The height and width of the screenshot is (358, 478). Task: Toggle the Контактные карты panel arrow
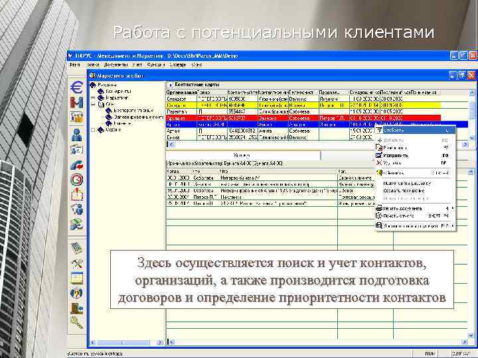pyautogui.click(x=171, y=85)
